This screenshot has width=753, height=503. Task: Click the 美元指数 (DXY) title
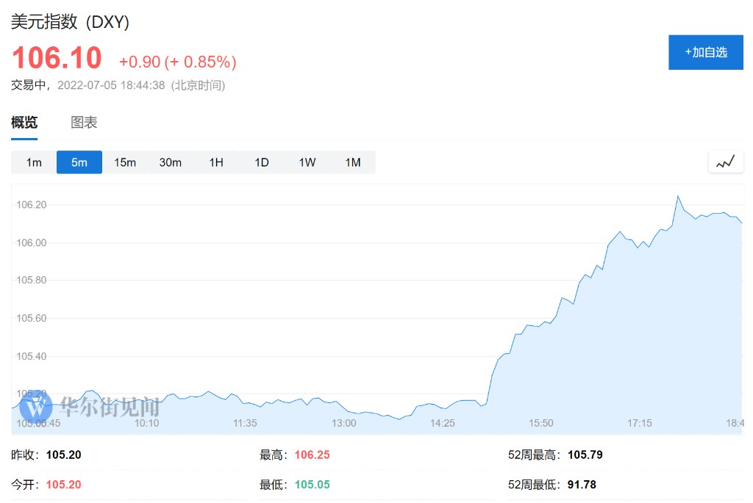(70, 22)
